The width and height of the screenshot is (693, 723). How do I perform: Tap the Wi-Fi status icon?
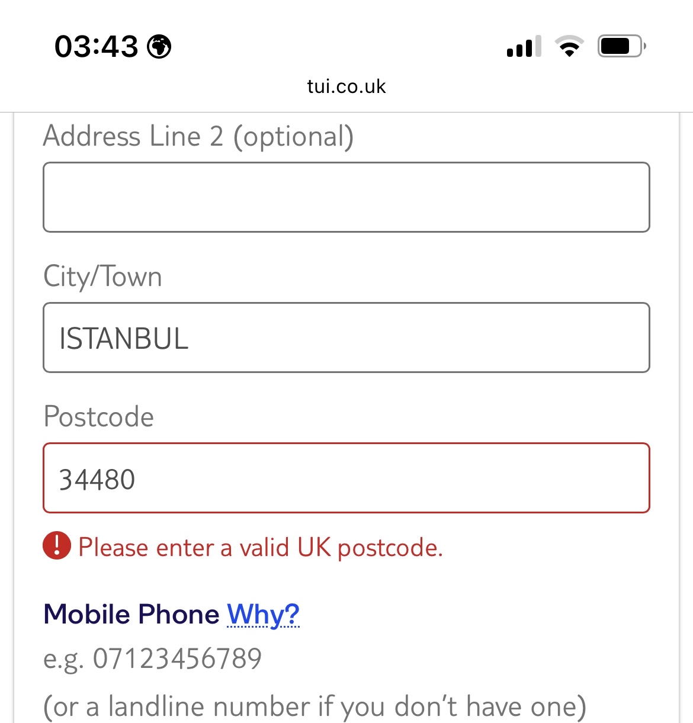[569, 46]
